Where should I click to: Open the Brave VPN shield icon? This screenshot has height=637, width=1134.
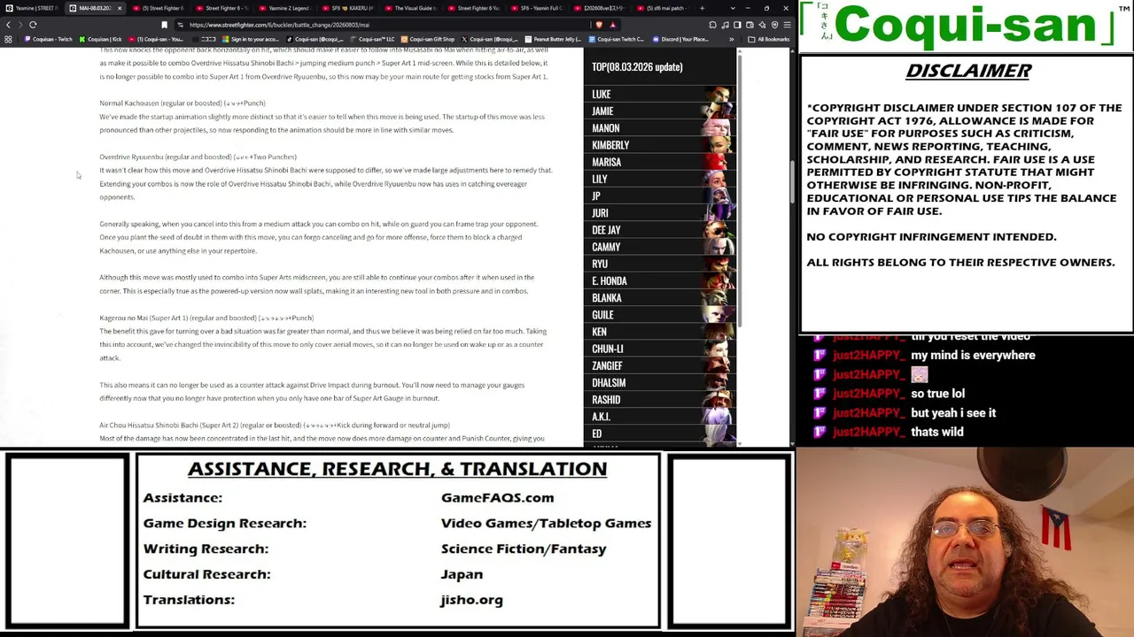[774, 25]
